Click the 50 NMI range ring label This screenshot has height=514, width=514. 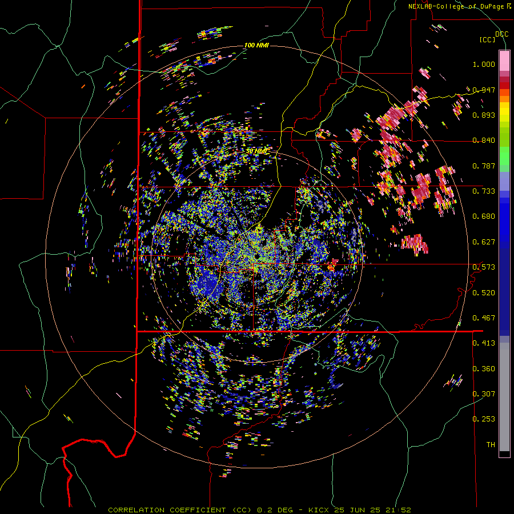pyautogui.click(x=256, y=151)
